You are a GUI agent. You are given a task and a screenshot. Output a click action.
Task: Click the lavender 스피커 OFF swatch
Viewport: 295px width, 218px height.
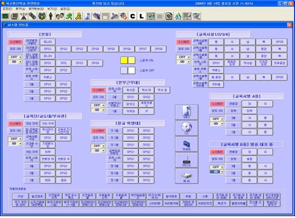(124, 70)
